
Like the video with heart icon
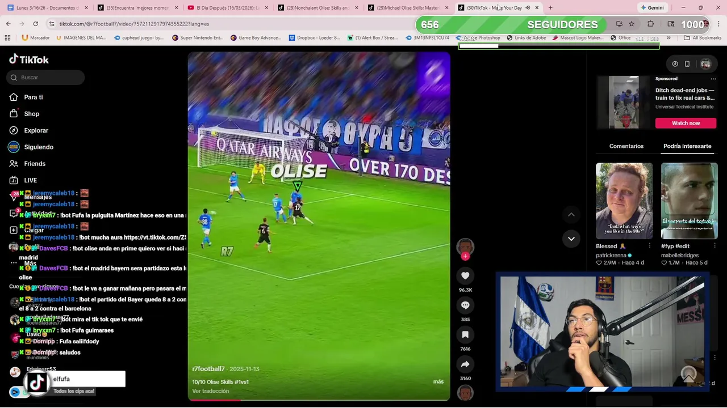pos(465,275)
